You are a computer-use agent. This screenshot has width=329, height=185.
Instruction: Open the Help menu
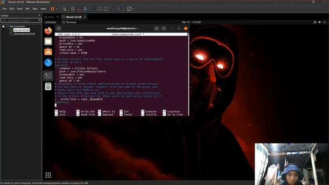(x=43, y=9)
